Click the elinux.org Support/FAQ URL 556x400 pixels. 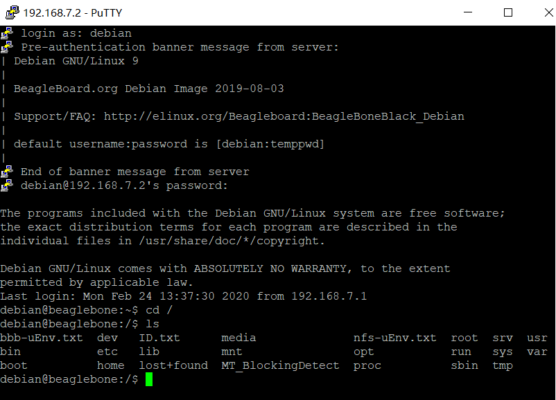(284, 116)
